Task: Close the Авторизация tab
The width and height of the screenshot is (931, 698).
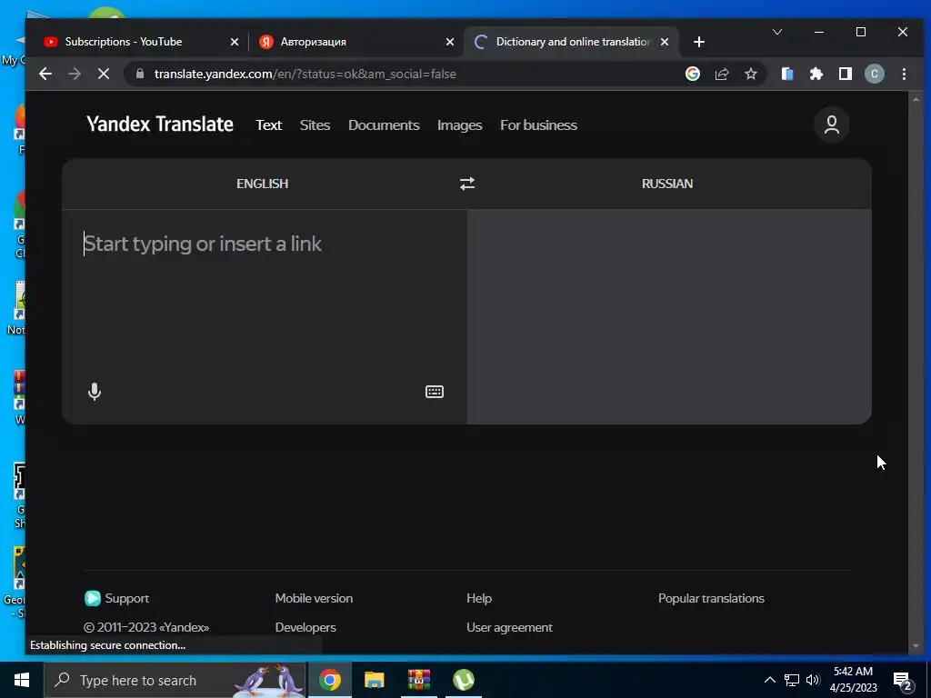Action: [x=449, y=42]
